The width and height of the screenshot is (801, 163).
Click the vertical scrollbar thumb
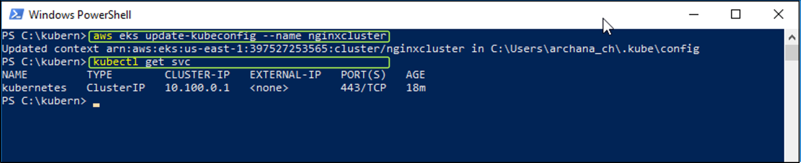792,52
